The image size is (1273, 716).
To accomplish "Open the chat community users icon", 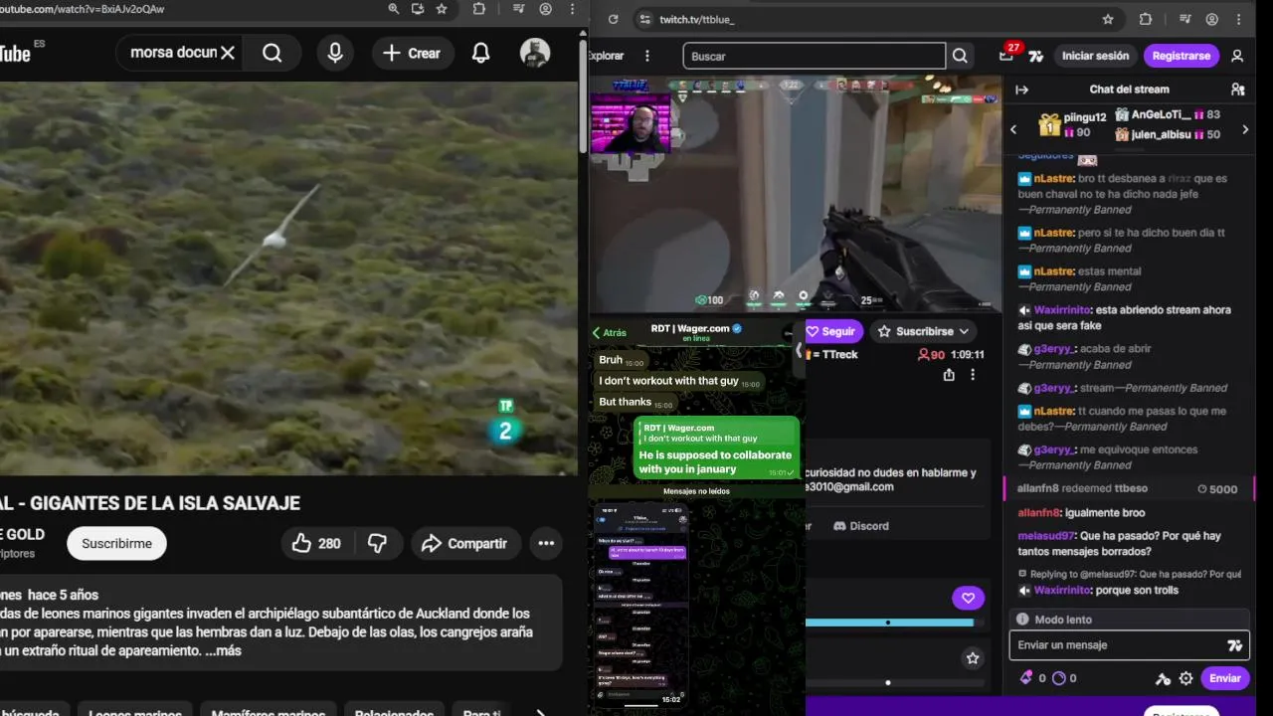I will point(1237,89).
